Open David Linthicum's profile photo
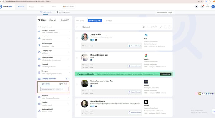This screenshot has height=118, width=215. pos(85,104)
